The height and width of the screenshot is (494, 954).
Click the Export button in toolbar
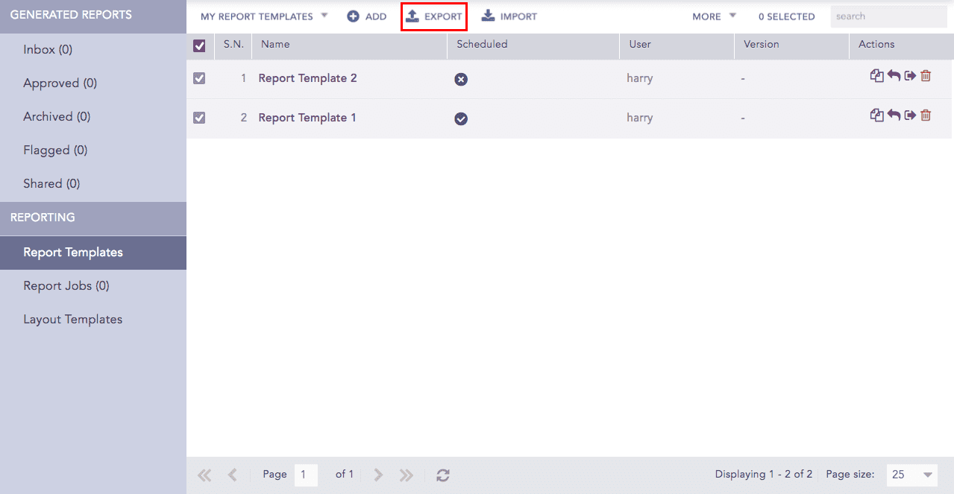[434, 16]
